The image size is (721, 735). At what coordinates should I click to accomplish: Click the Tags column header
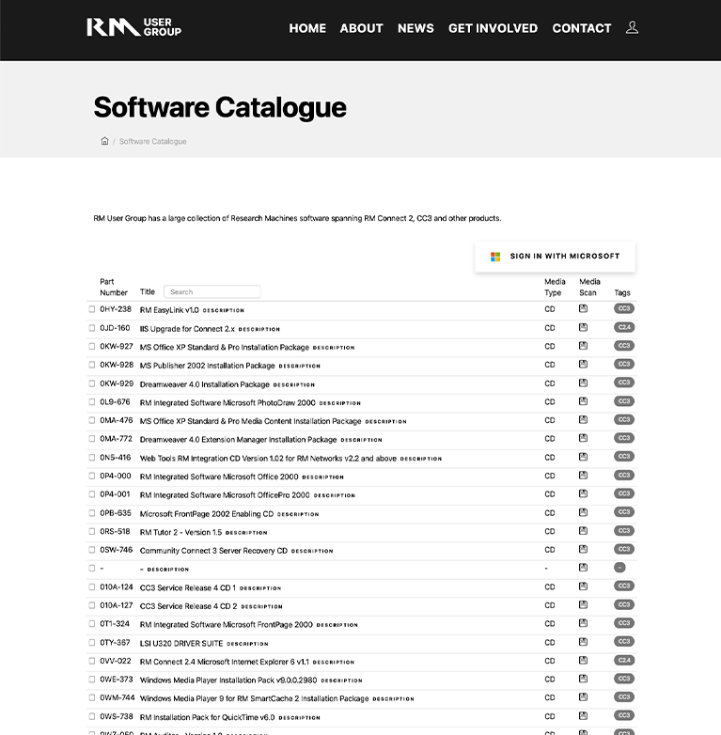622,292
